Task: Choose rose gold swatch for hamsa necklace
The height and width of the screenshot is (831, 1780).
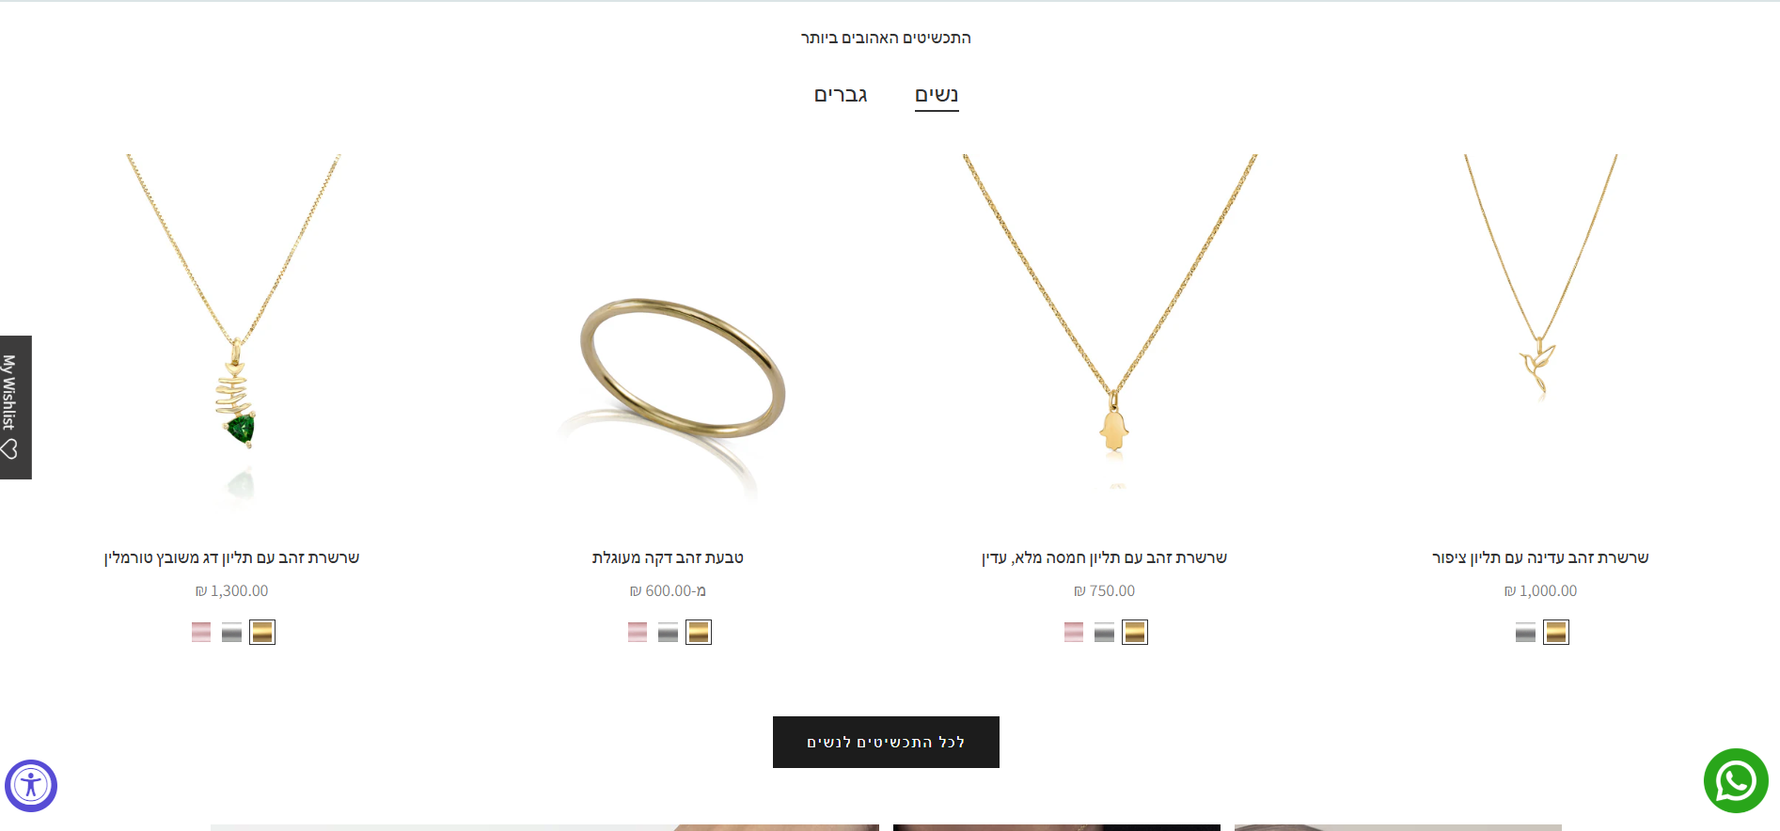Action: coord(1074,633)
